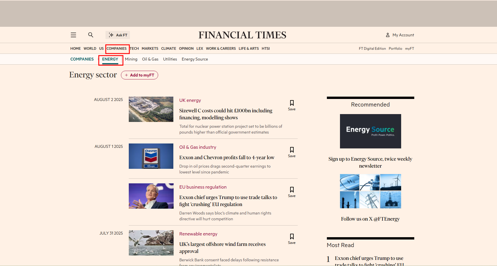Open the UK energy topic tag
Viewport: 497px width, 266px height.
click(190, 100)
